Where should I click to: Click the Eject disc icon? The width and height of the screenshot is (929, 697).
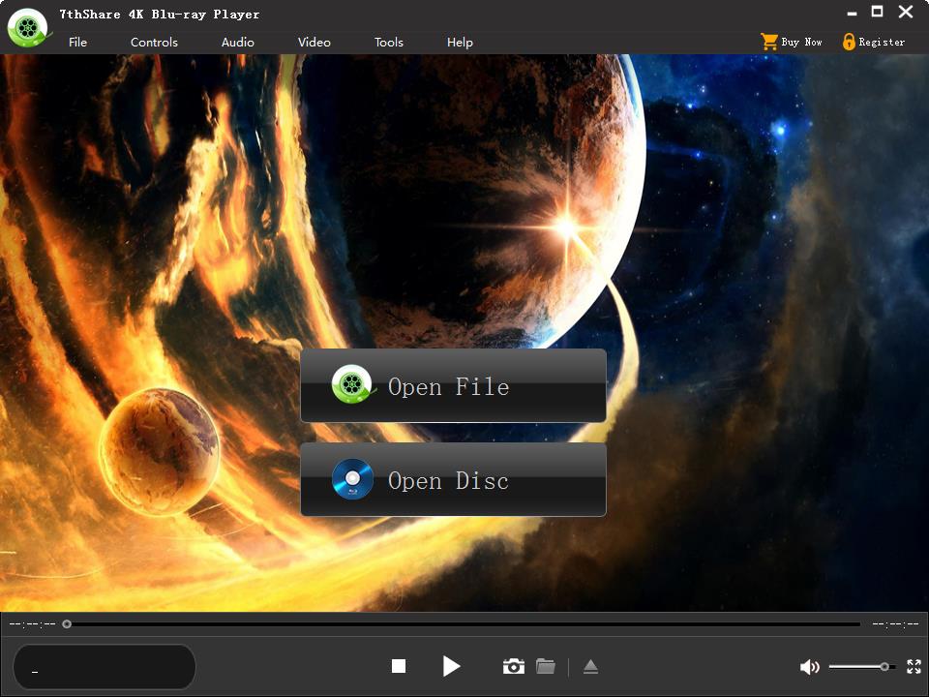coord(590,666)
